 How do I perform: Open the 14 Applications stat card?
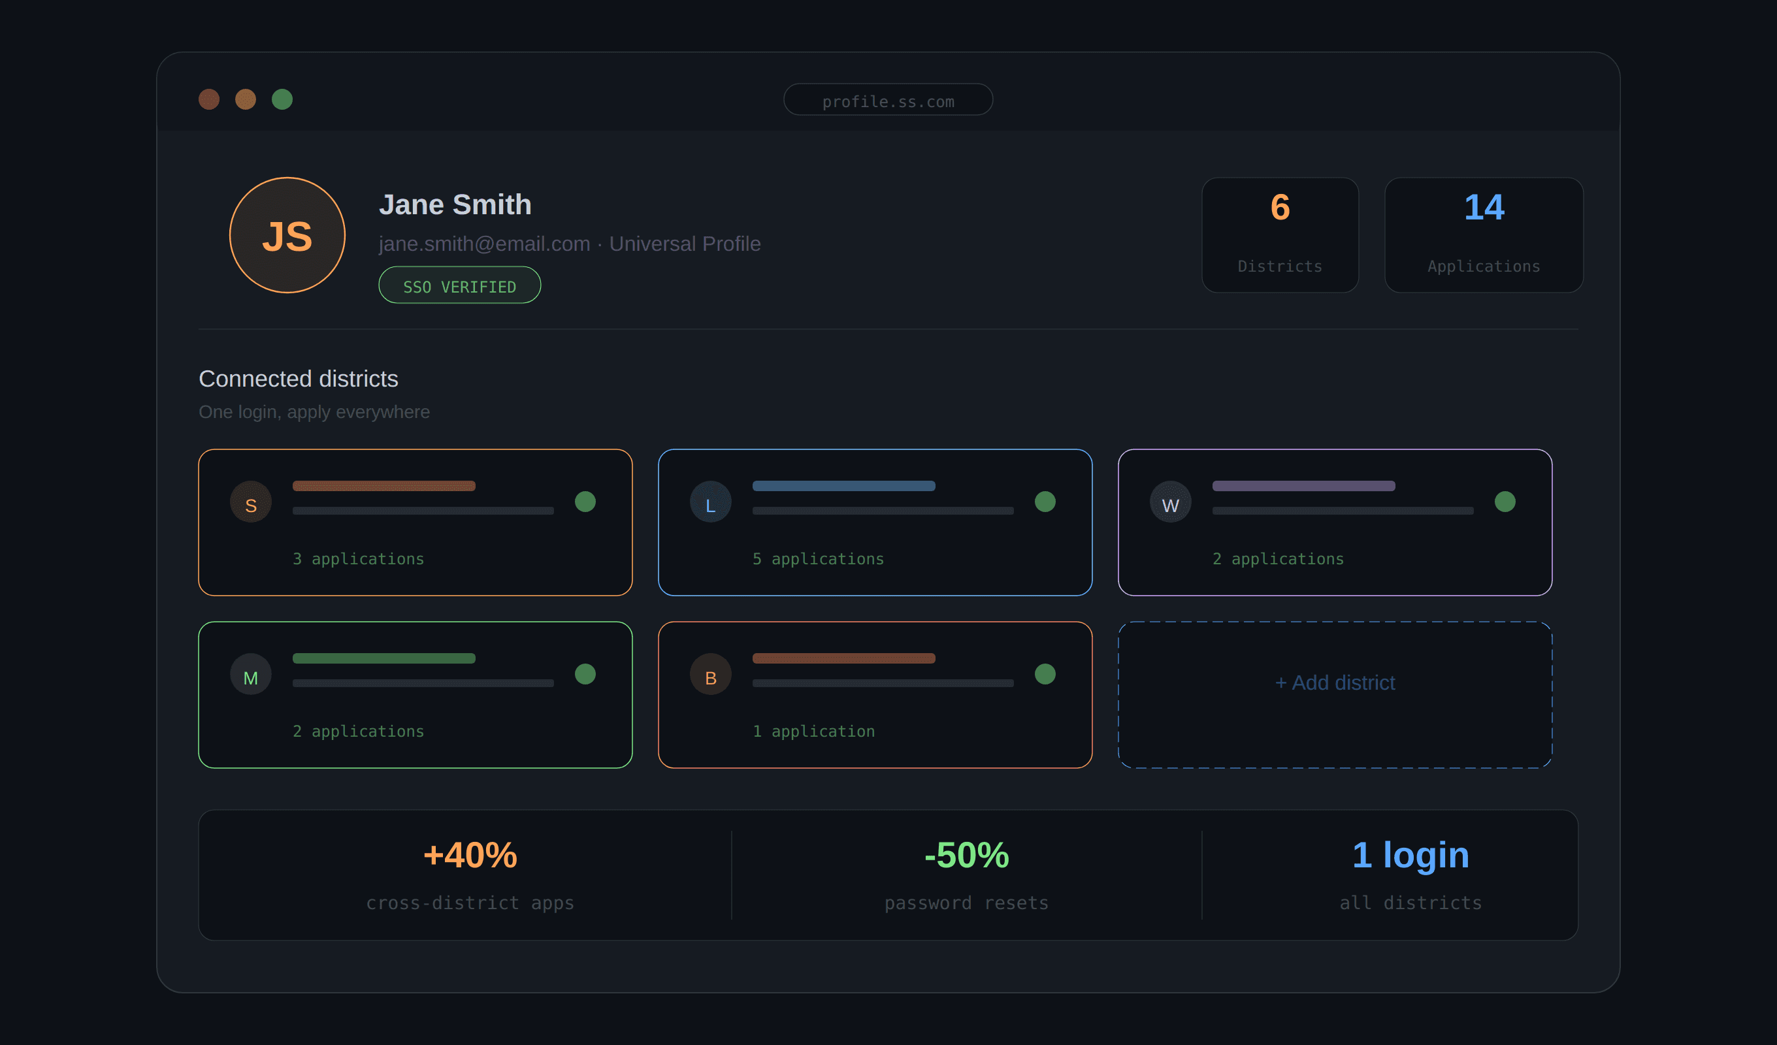pos(1483,235)
